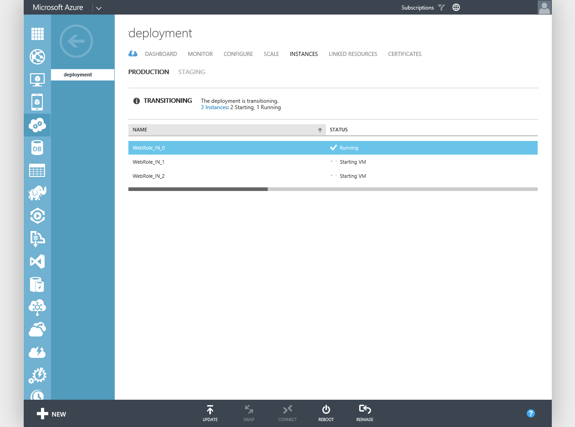Image resolution: width=575 pixels, height=427 pixels.
Task: Switch to the STAGING deployment slot
Action: pos(191,72)
